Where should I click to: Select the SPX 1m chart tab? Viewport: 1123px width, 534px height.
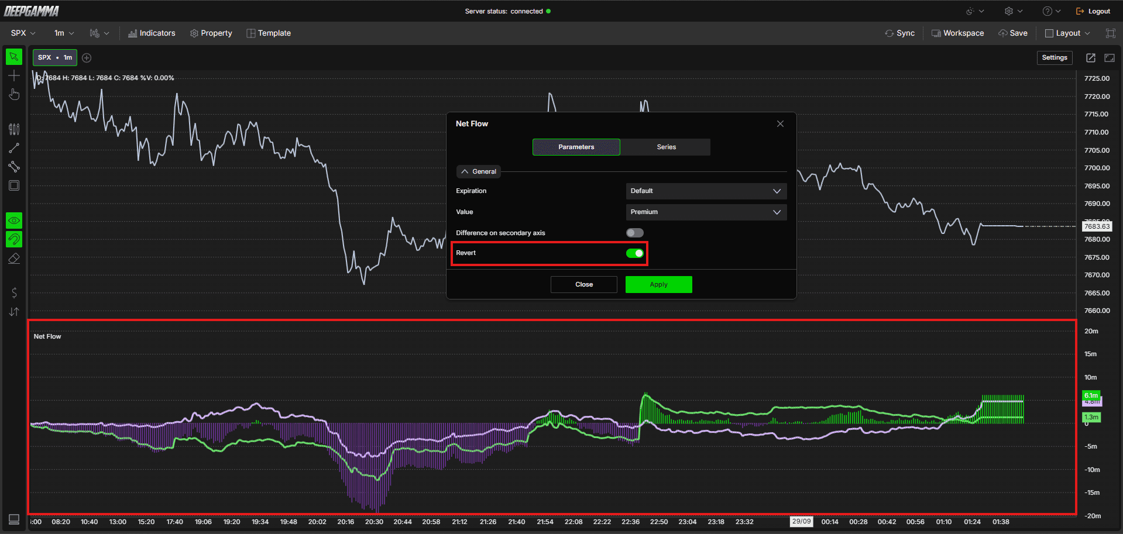[x=55, y=58]
